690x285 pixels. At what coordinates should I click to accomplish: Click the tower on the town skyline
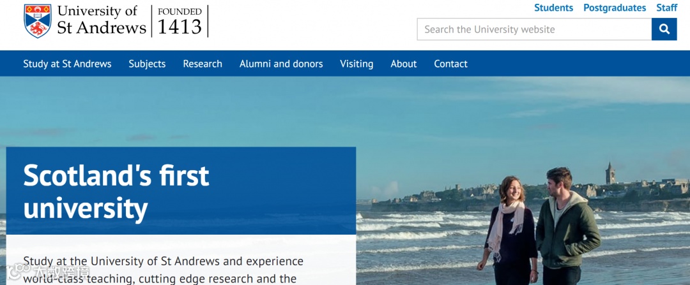coord(610,173)
